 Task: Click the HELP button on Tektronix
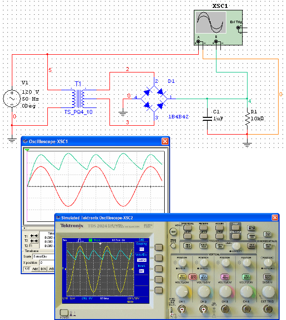(x=236, y=228)
